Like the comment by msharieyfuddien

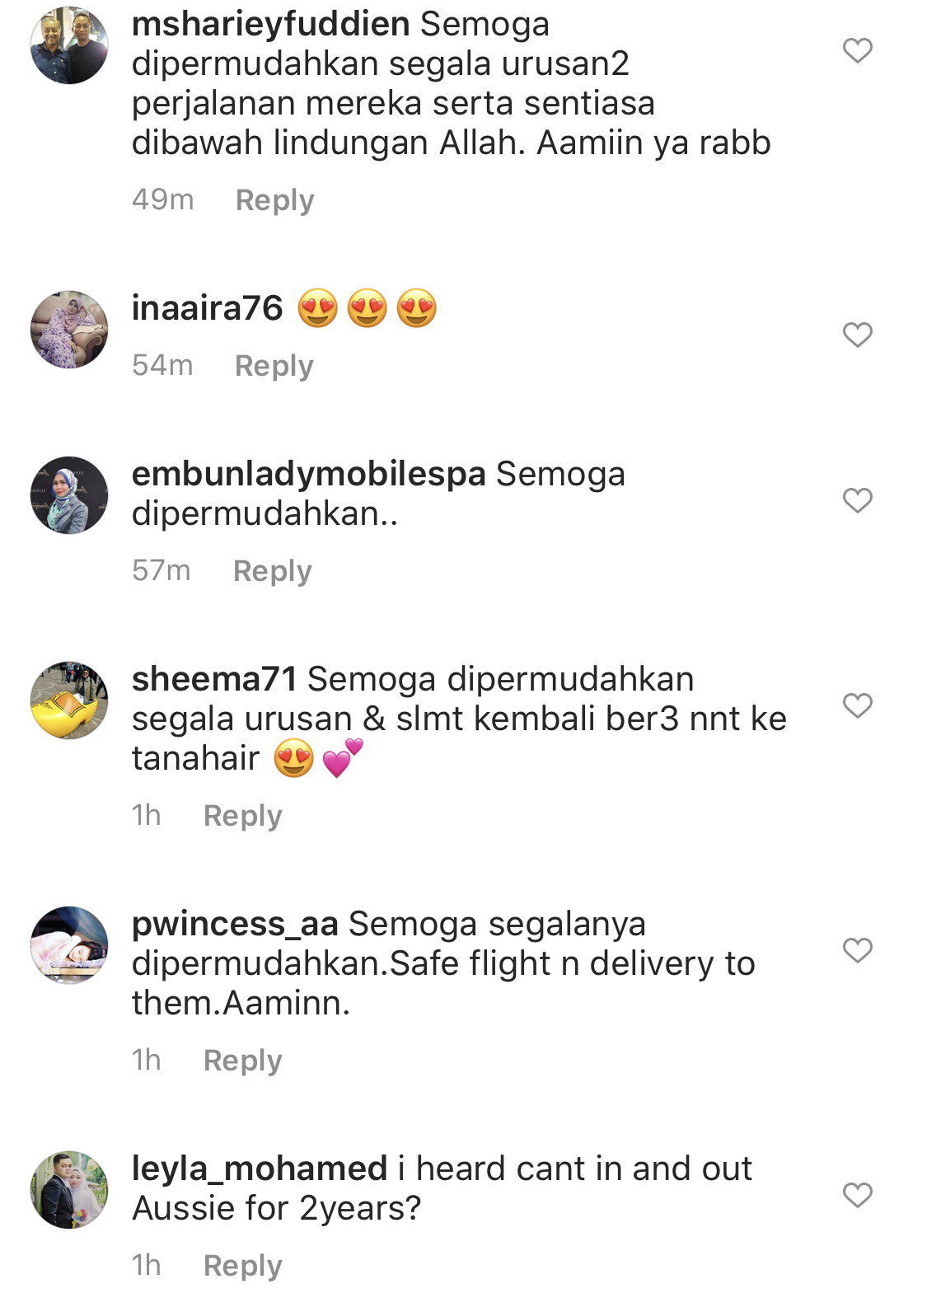(x=857, y=51)
